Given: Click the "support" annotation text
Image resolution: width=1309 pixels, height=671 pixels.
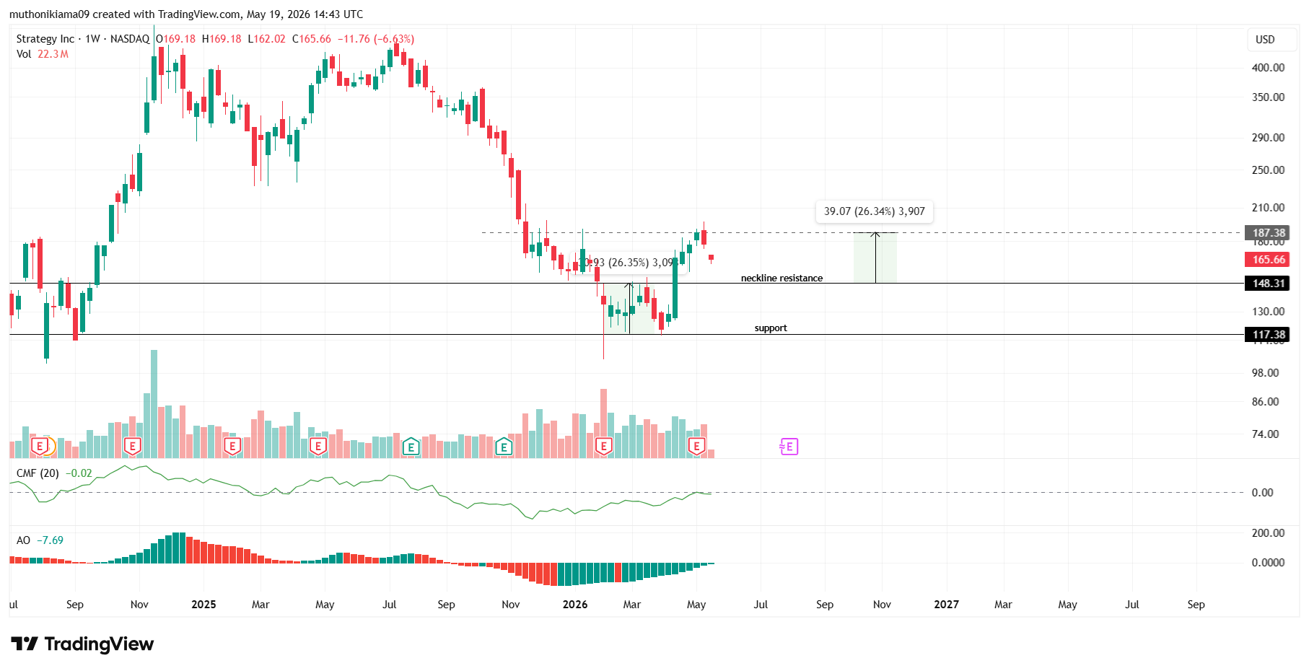Looking at the screenshot, I should (771, 328).
